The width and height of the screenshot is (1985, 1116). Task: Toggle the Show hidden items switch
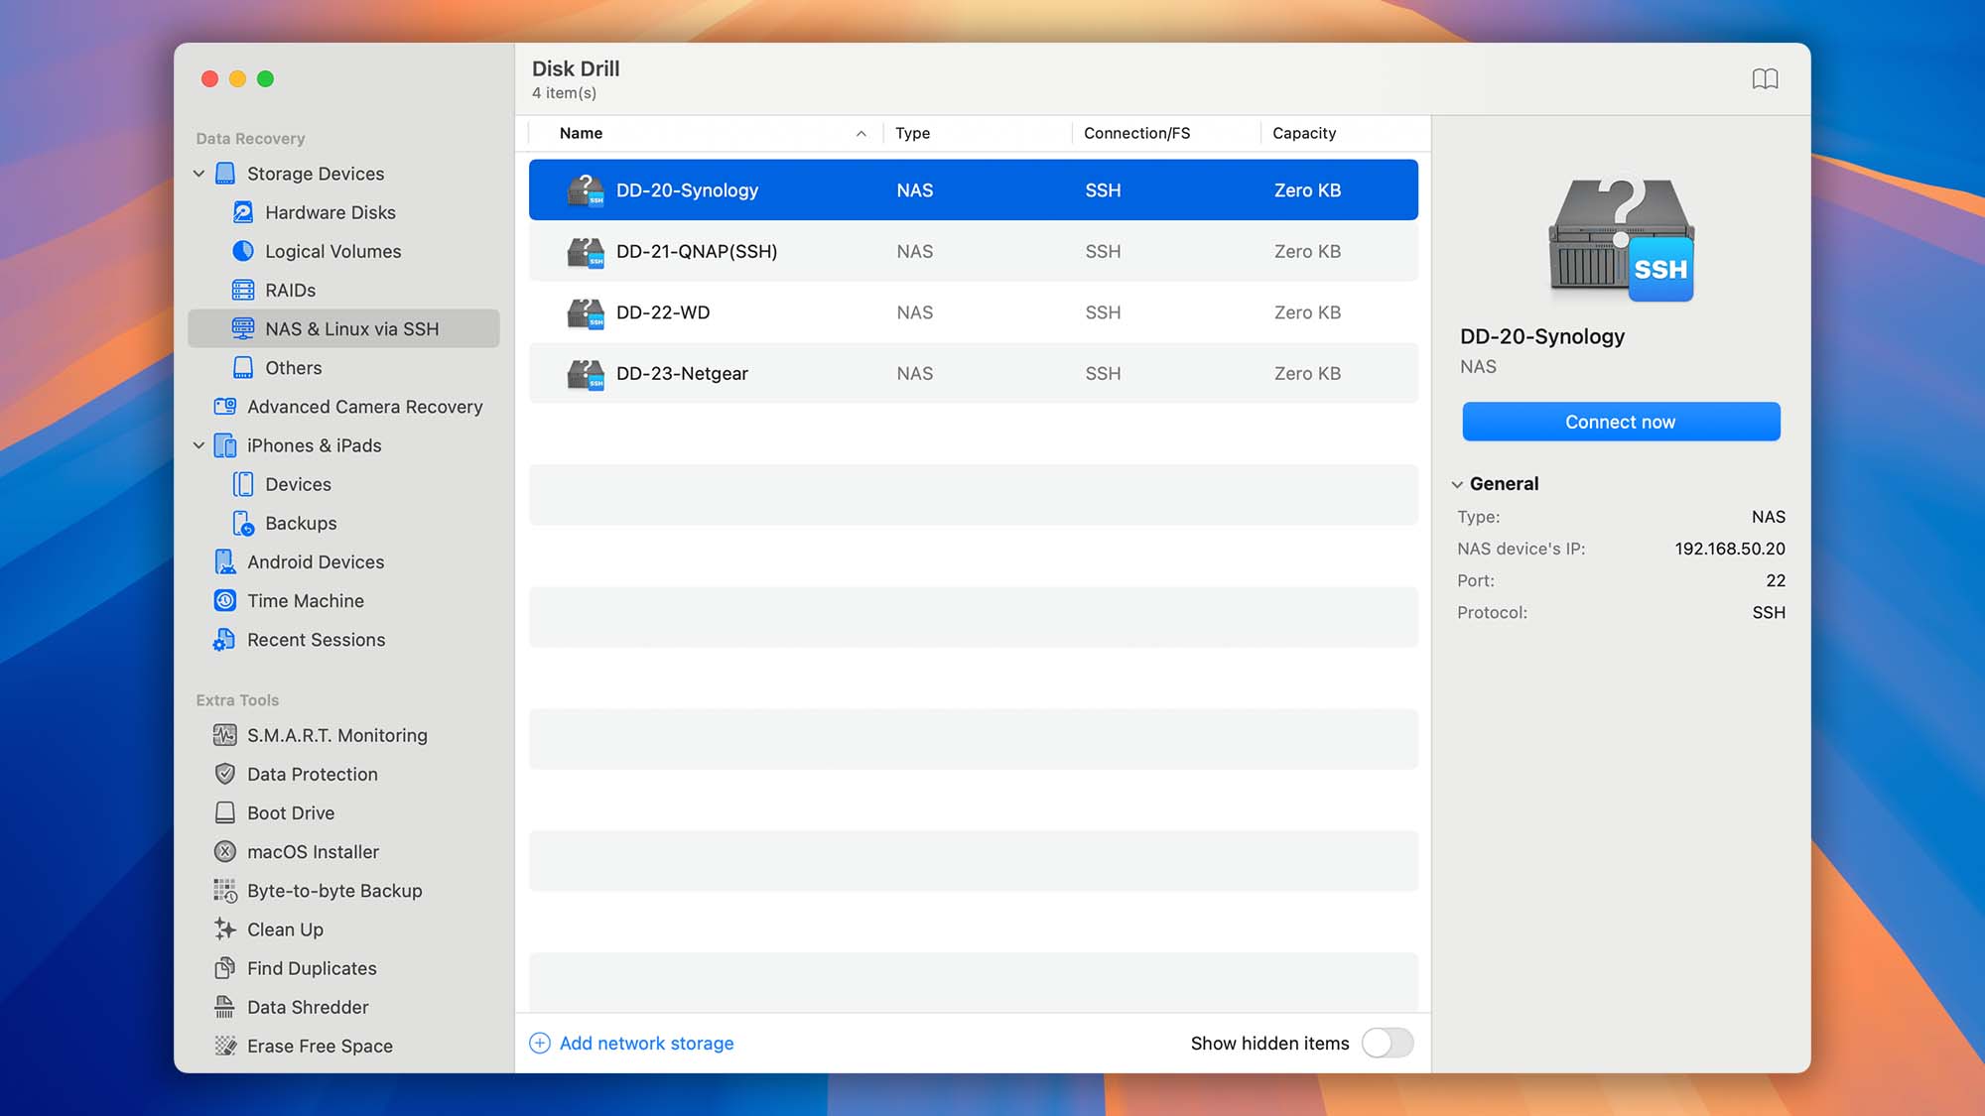(1387, 1043)
